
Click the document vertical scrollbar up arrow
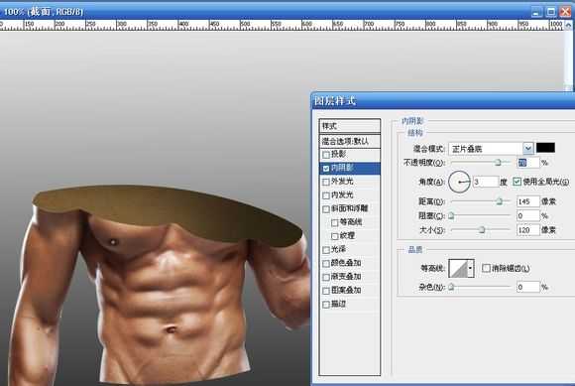(x=568, y=25)
